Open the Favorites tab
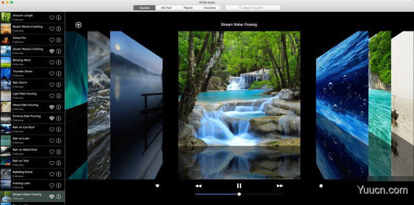The width and height of the screenshot is (414, 205). point(210,8)
